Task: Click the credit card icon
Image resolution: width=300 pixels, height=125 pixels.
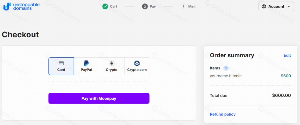Action: coord(61,63)
